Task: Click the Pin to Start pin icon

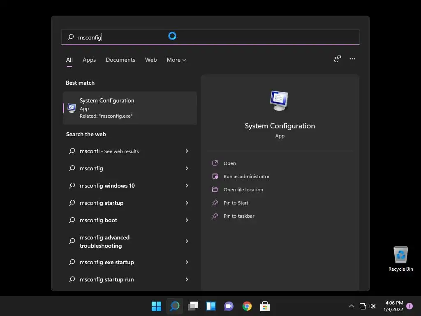Action: pyautogui.click(x=215, y=202)
